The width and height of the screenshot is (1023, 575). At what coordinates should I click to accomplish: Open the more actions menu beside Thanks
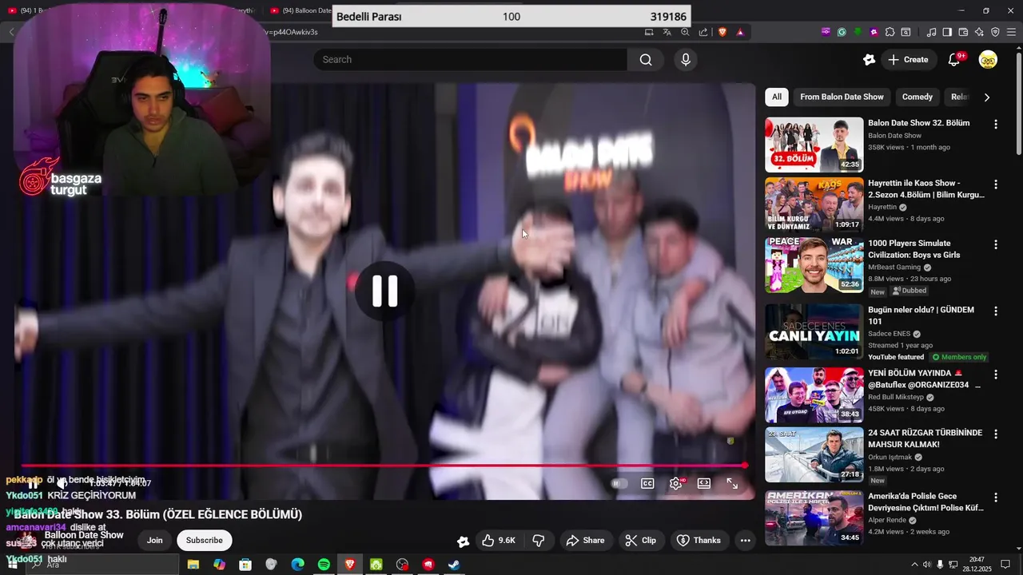pos(745,541)
